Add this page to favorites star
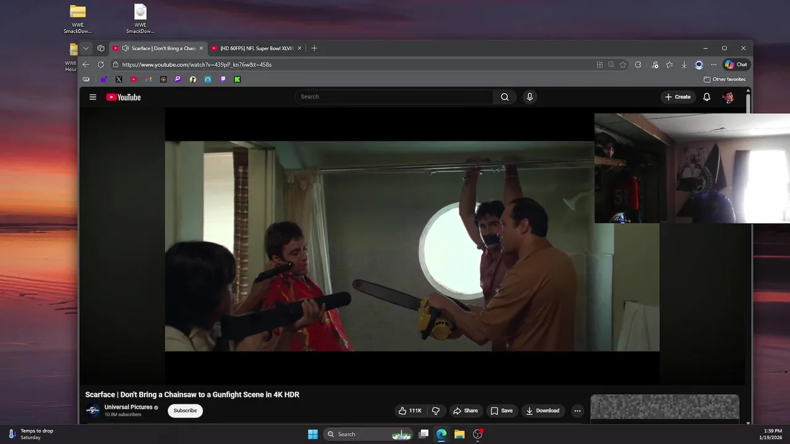 click(623, 64)
